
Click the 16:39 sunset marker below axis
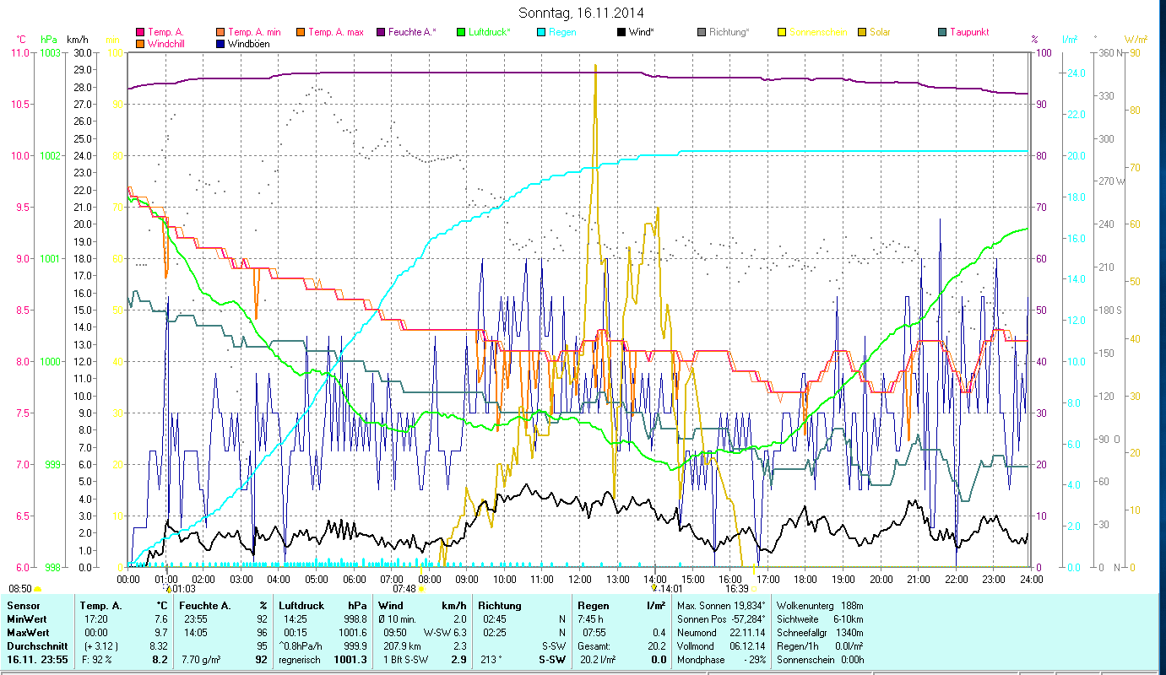736,589
